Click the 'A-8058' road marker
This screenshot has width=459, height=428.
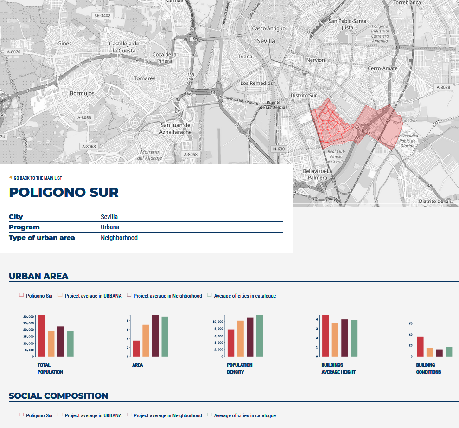pos(191,154)
